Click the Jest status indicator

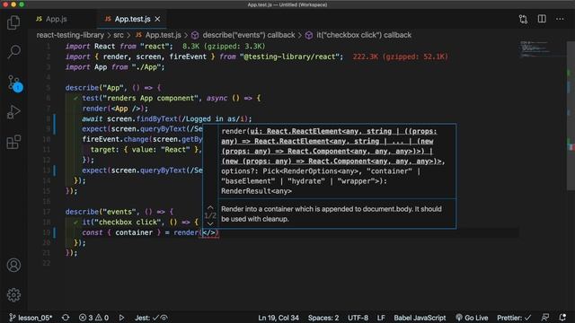click(151, 318)
